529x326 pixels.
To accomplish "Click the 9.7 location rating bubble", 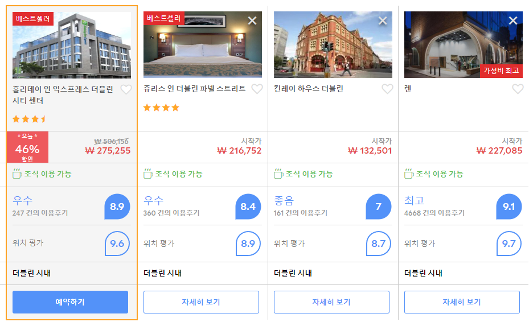I will coord(509,244).
